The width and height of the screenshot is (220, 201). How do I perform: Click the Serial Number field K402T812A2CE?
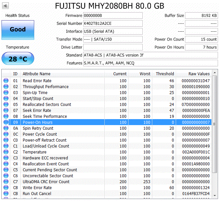point(113,23)
